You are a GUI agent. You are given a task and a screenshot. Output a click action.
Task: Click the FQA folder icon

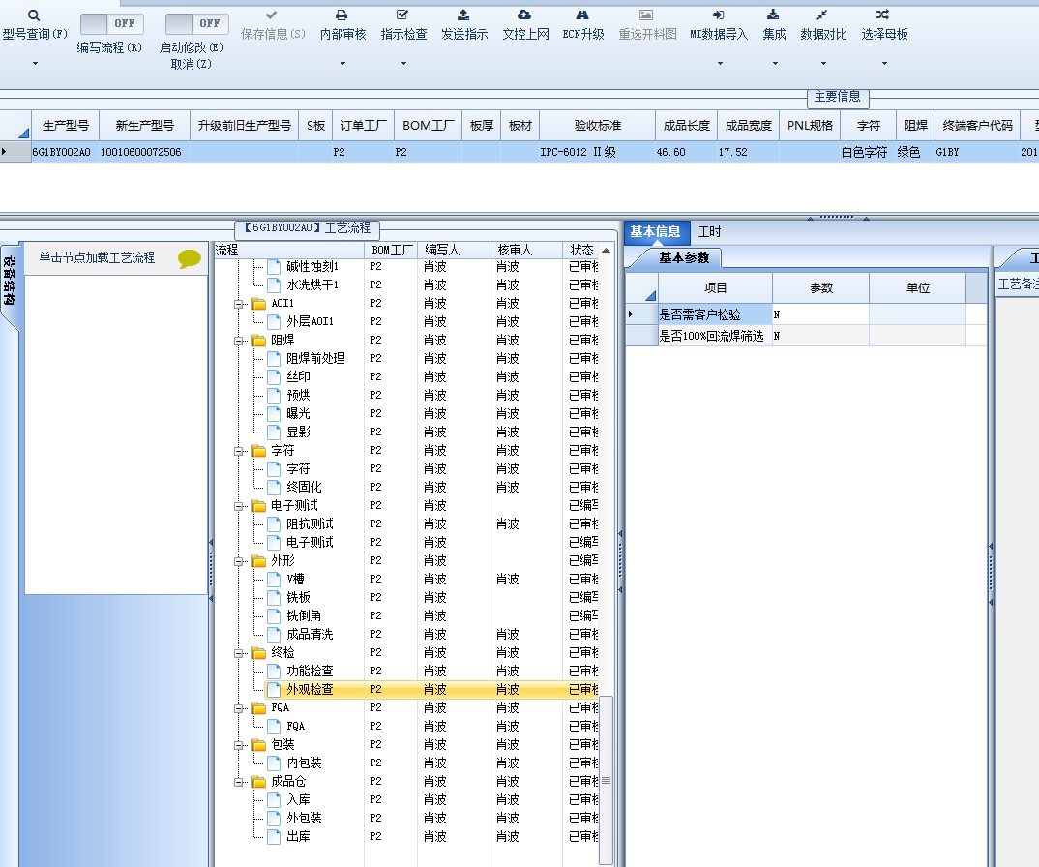coord(258,708)
